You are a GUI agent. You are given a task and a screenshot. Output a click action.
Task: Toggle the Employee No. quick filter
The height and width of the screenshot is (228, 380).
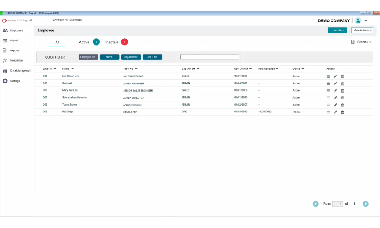click(x=88, y=57)
